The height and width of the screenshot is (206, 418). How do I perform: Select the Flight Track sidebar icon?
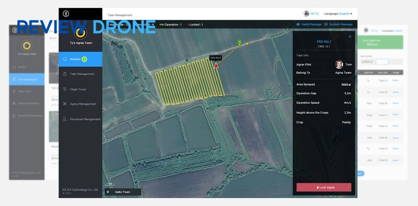[x=64, y=89]
